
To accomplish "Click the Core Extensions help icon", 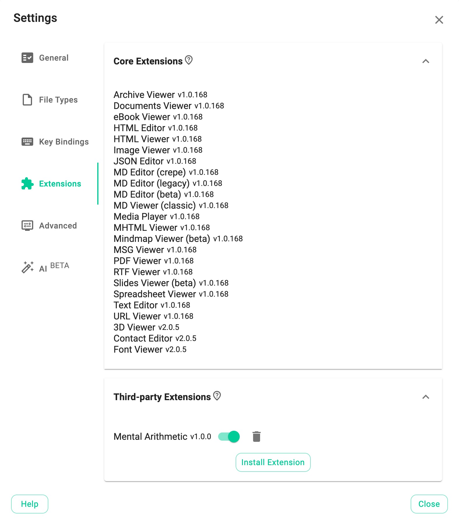I will tap(189, 61).
